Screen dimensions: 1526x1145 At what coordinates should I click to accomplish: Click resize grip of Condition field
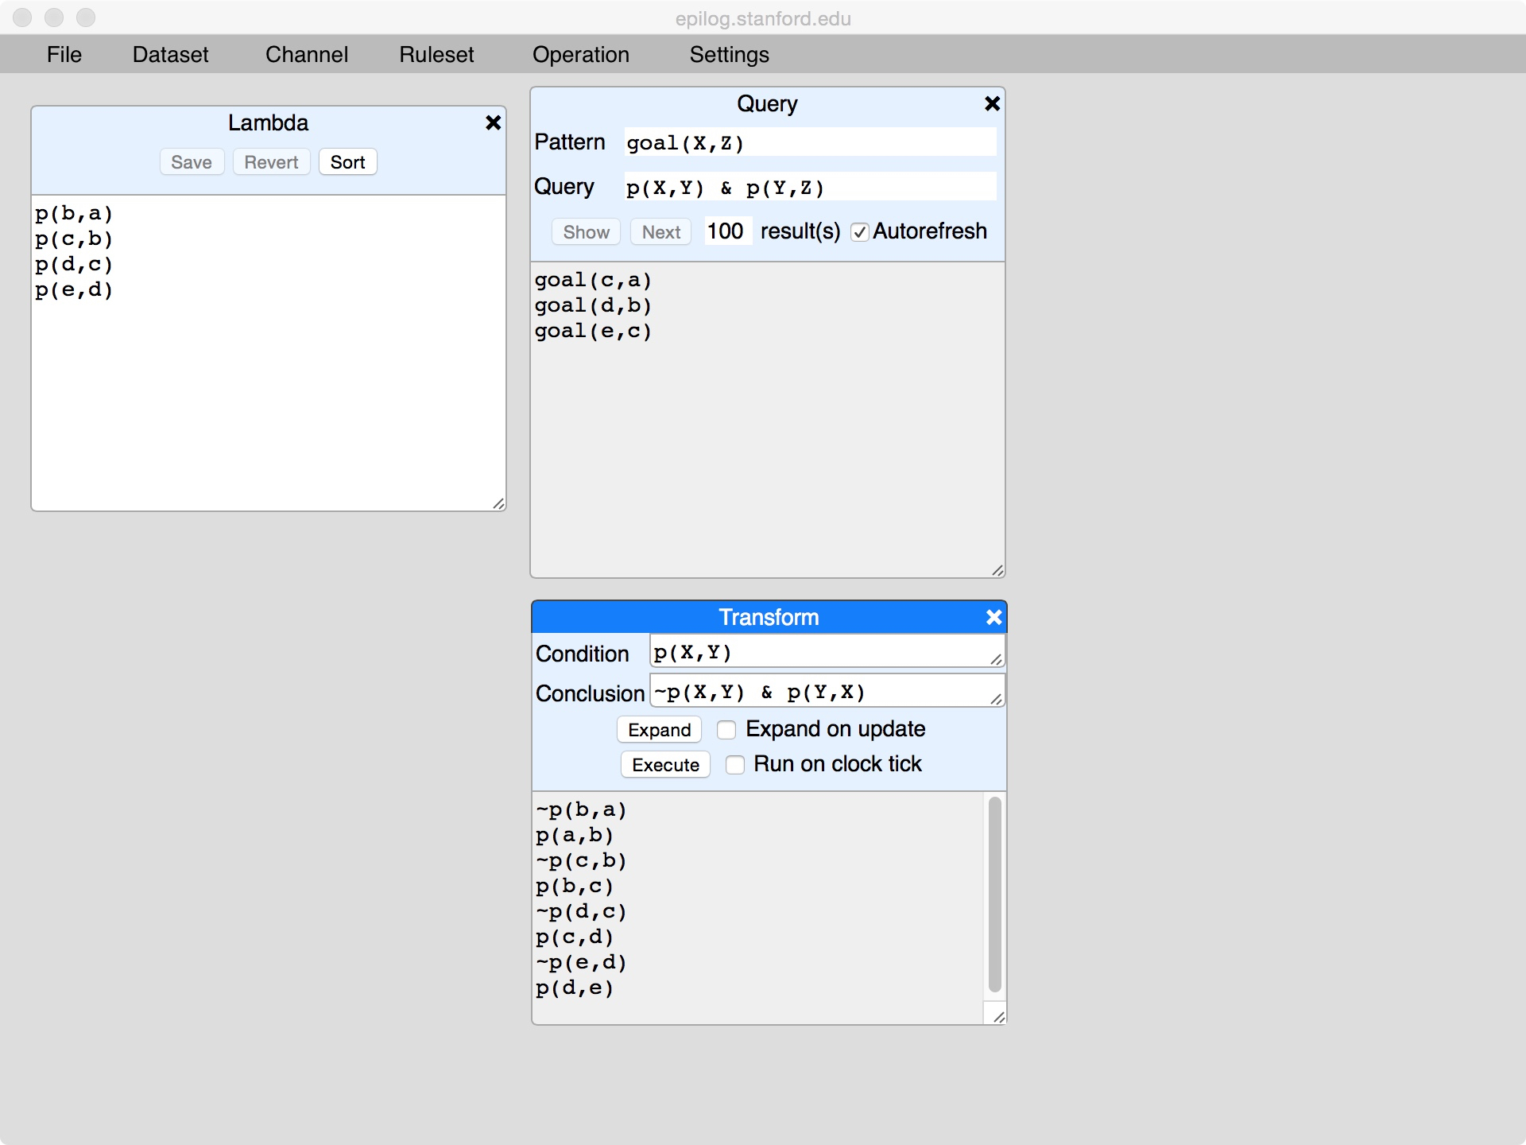coord(996,659)
